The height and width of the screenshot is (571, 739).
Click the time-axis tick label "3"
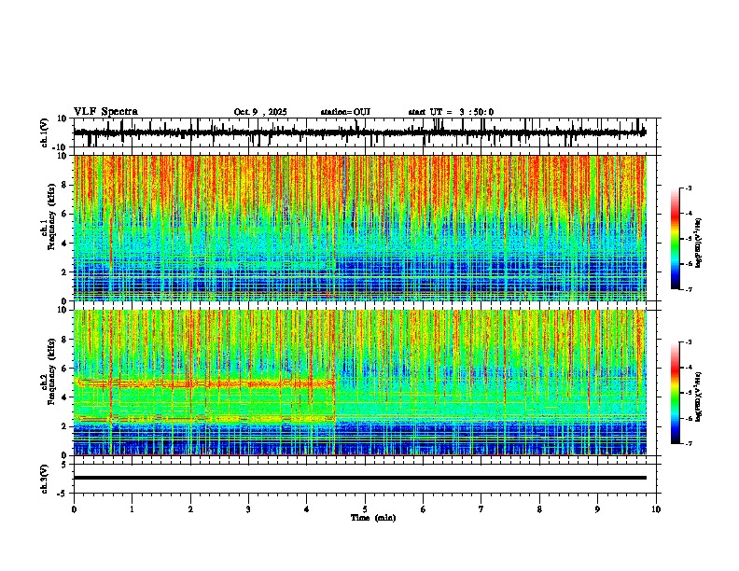click(x=248, y=509)
